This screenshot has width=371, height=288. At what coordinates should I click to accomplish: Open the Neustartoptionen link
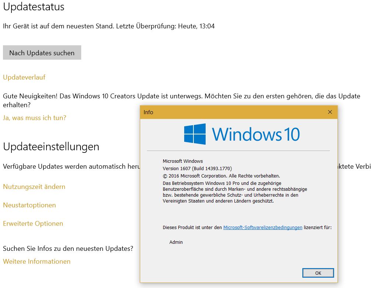click(x=29, y=205)
